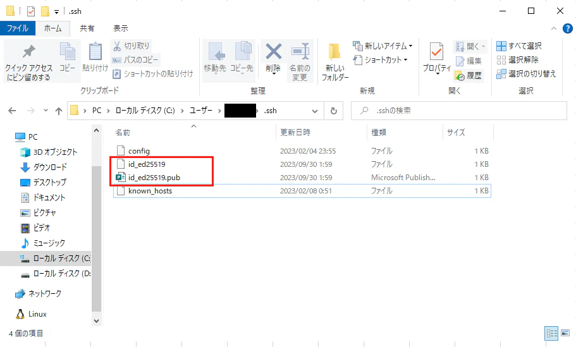The image size is (576, 347).
Task: Switch to details view icon
Action: 551,333
